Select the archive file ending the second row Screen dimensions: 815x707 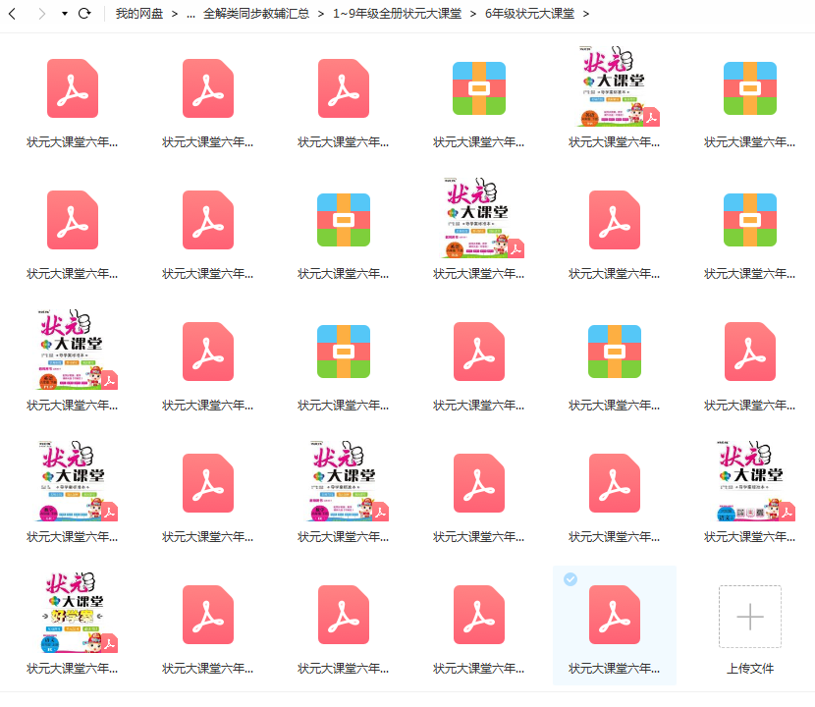pyautogui.click(x=750, y=220)
